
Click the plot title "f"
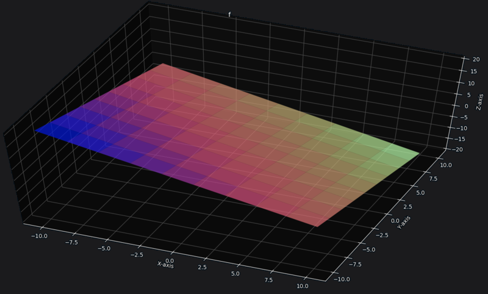[x=230, y=15]
